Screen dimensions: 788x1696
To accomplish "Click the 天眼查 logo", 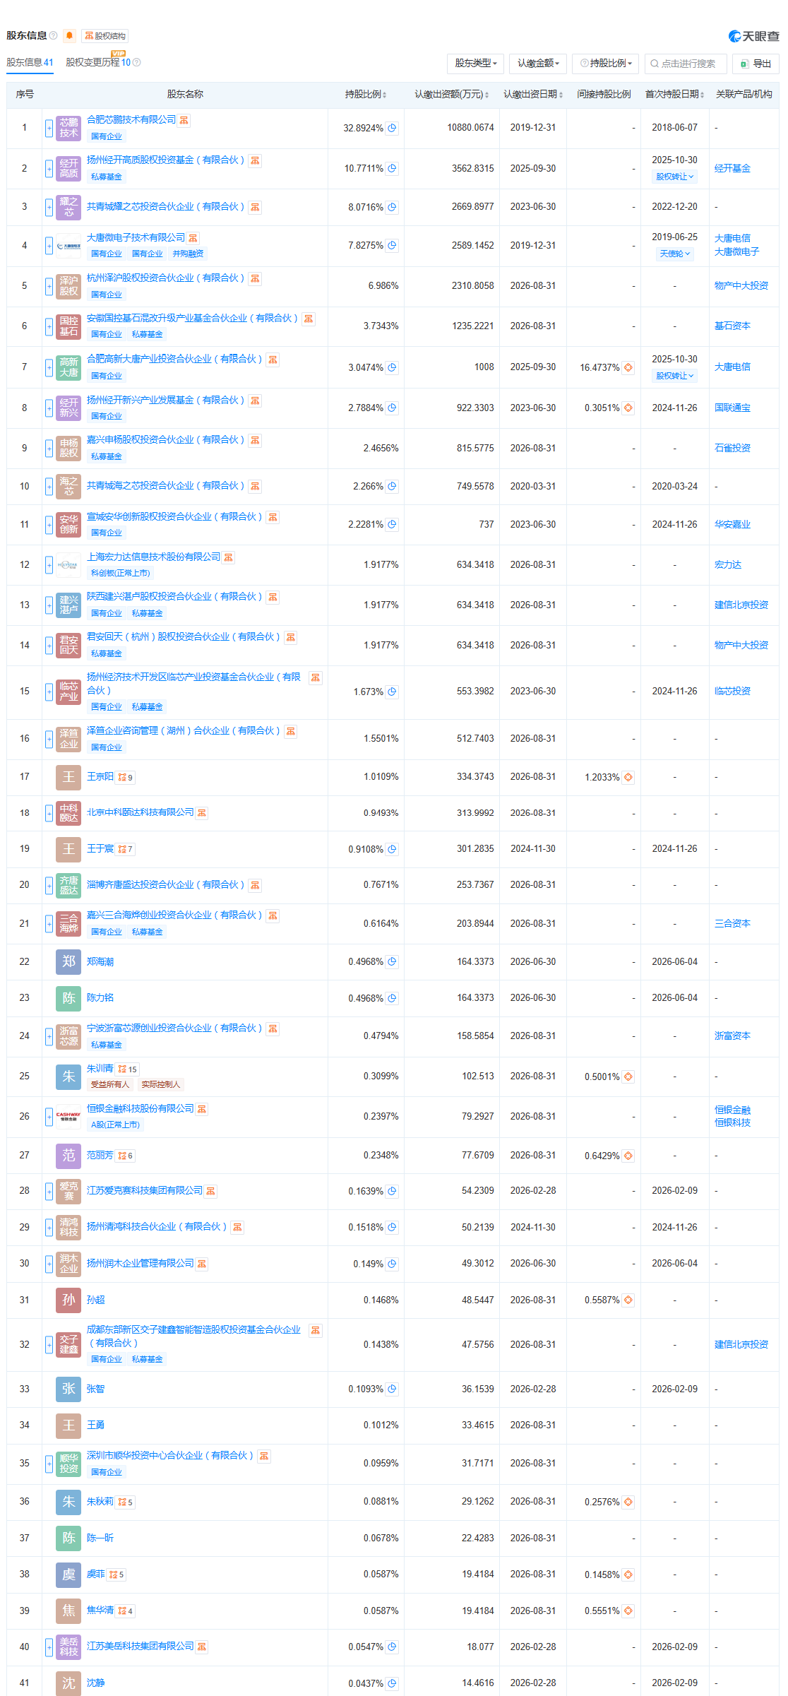I will tap(754, 36).
